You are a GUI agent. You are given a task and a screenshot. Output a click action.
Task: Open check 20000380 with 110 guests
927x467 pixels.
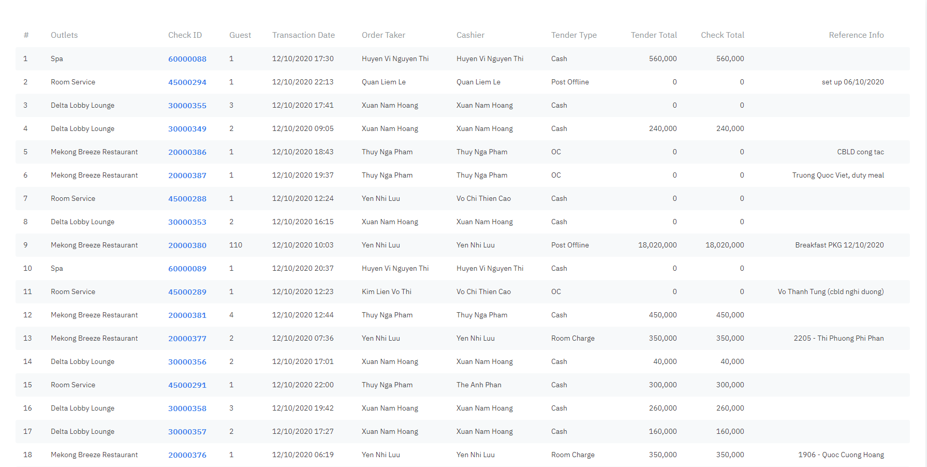point(187,245)
